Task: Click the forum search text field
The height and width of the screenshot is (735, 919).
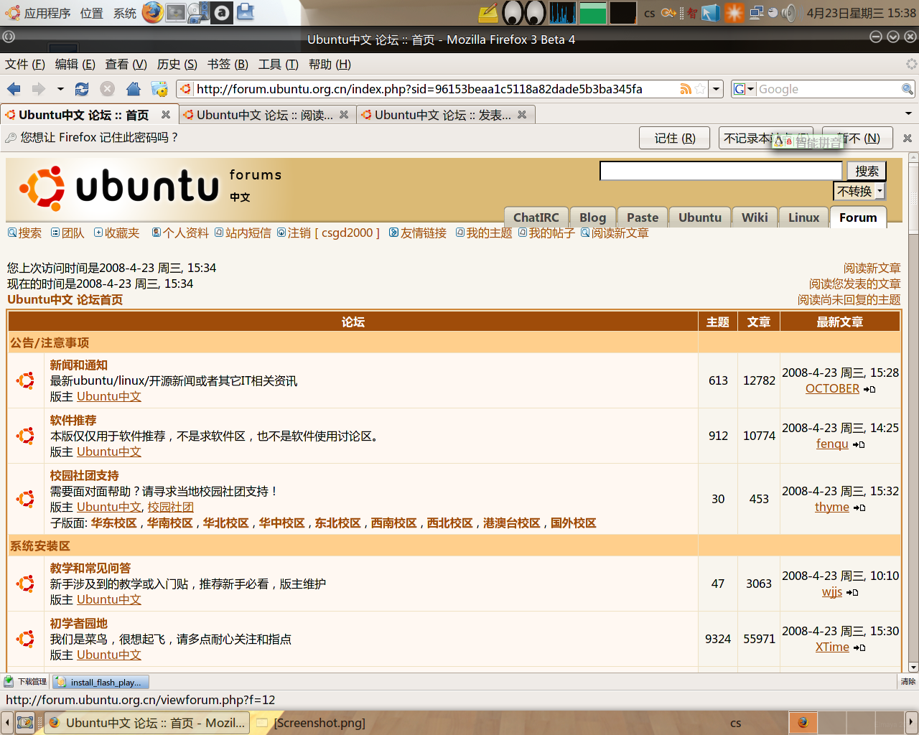Action: (x=721, y=171)
